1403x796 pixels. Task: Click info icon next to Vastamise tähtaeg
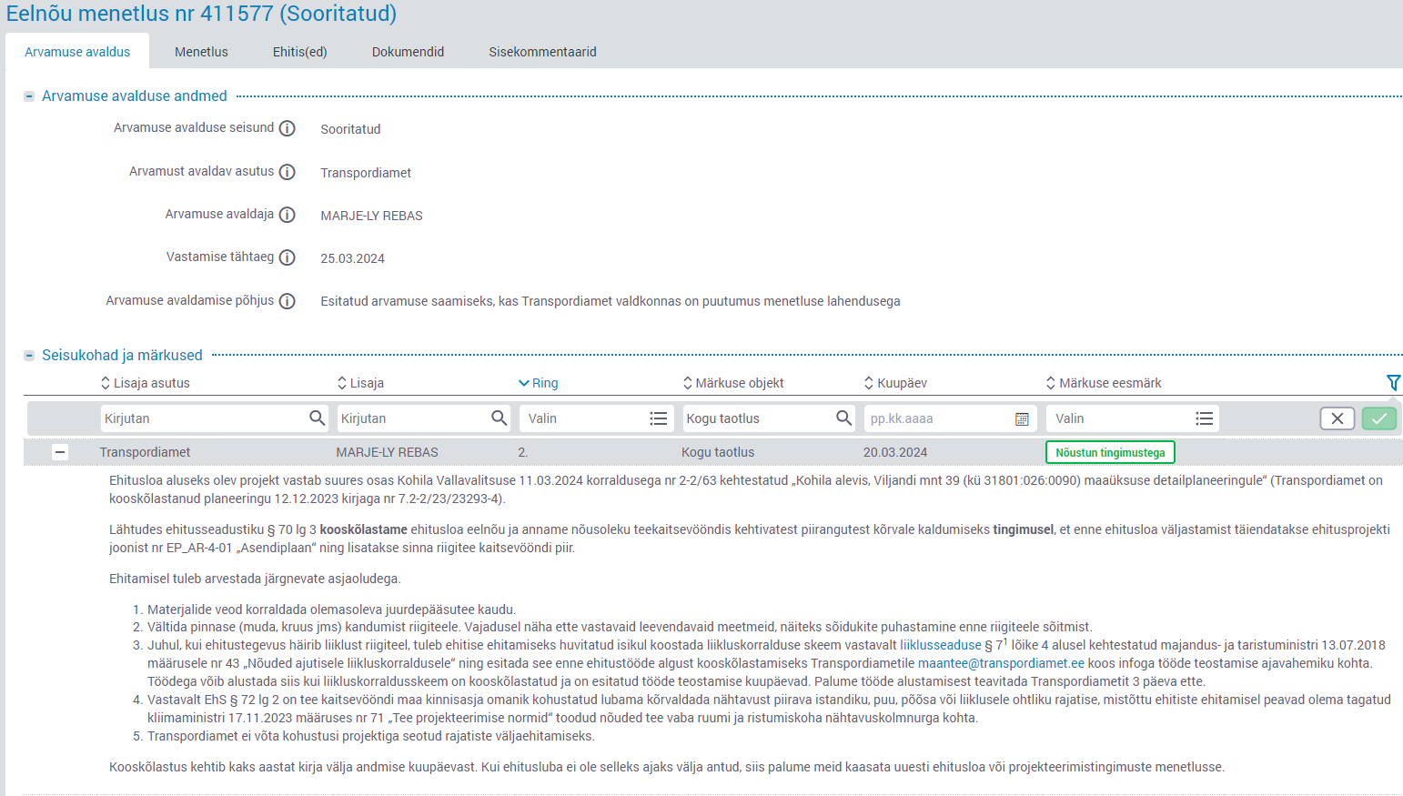pyautogui.click(x=287, y=257)
